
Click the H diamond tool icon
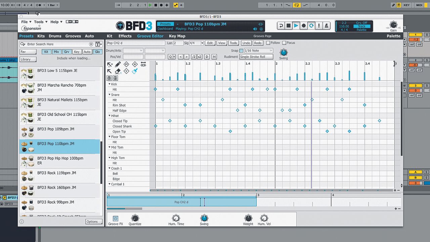click(x=135, y=64)
